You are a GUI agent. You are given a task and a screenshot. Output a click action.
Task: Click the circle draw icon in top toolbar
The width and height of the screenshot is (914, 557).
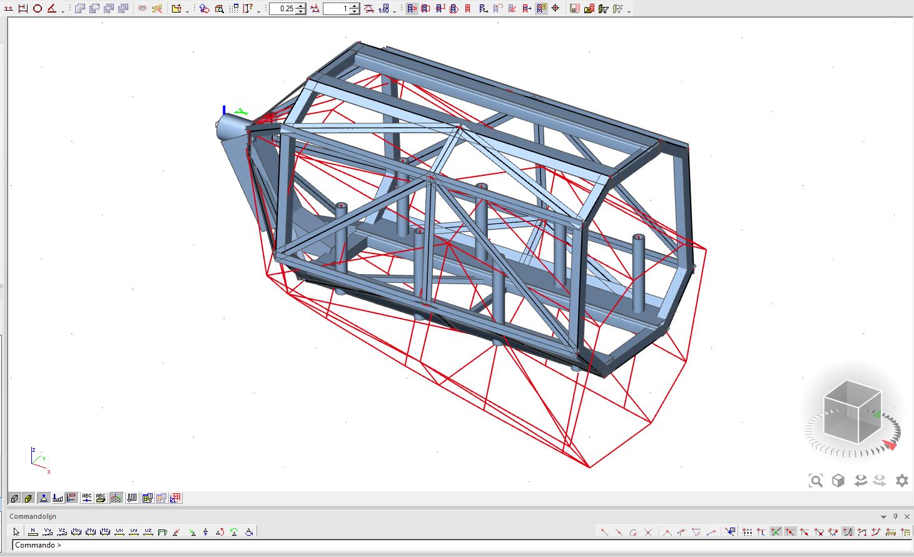tap(38, 9)
